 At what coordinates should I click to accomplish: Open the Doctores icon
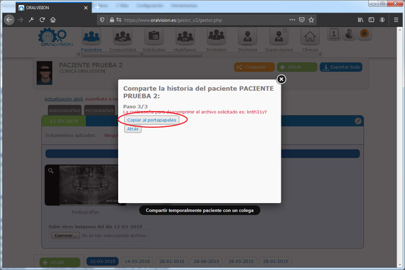coord(247,37)
